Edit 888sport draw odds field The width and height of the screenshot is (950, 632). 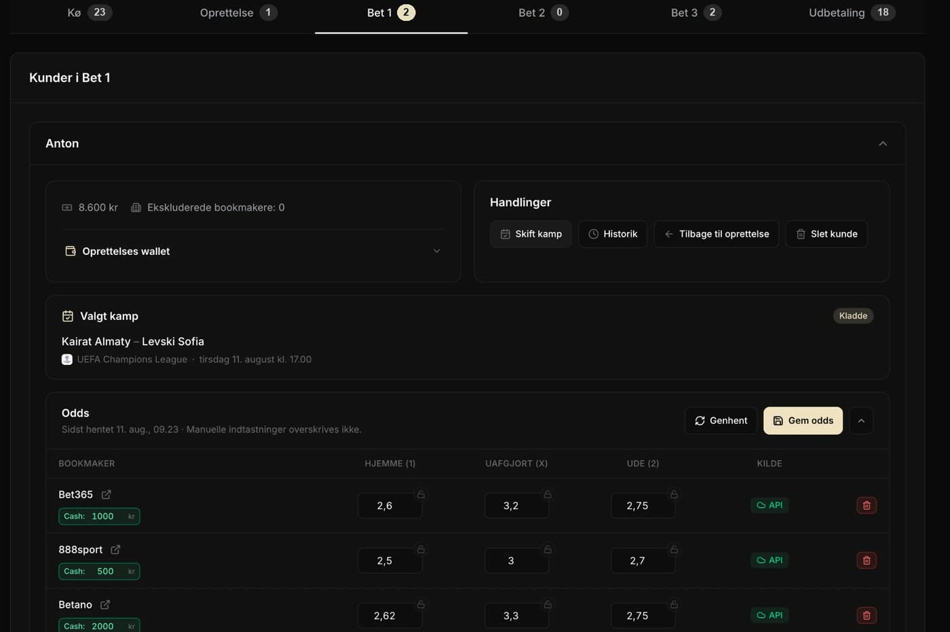[x=516, y=561]
